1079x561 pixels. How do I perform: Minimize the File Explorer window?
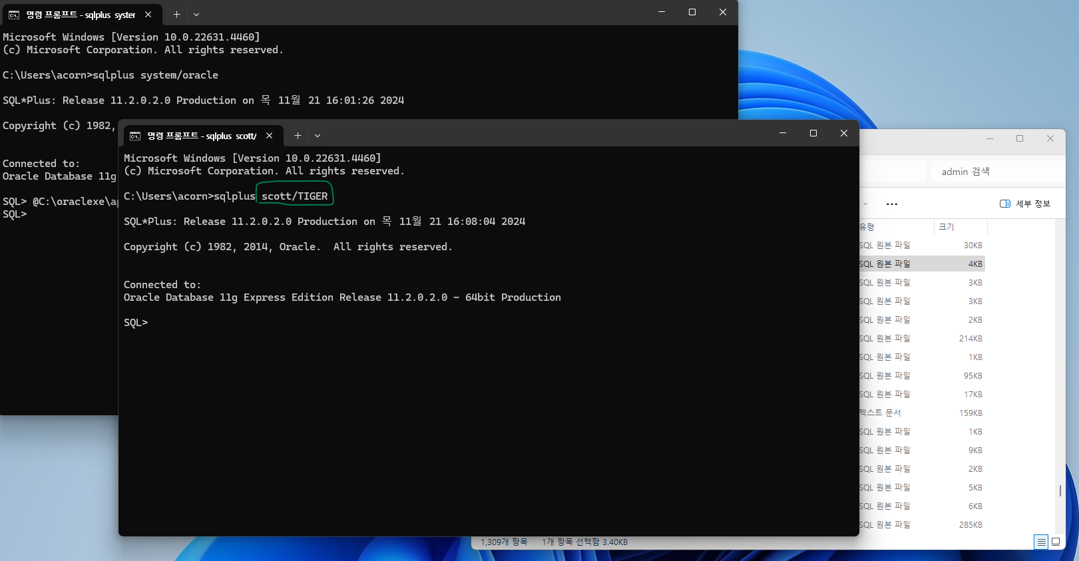pos(990,138)
